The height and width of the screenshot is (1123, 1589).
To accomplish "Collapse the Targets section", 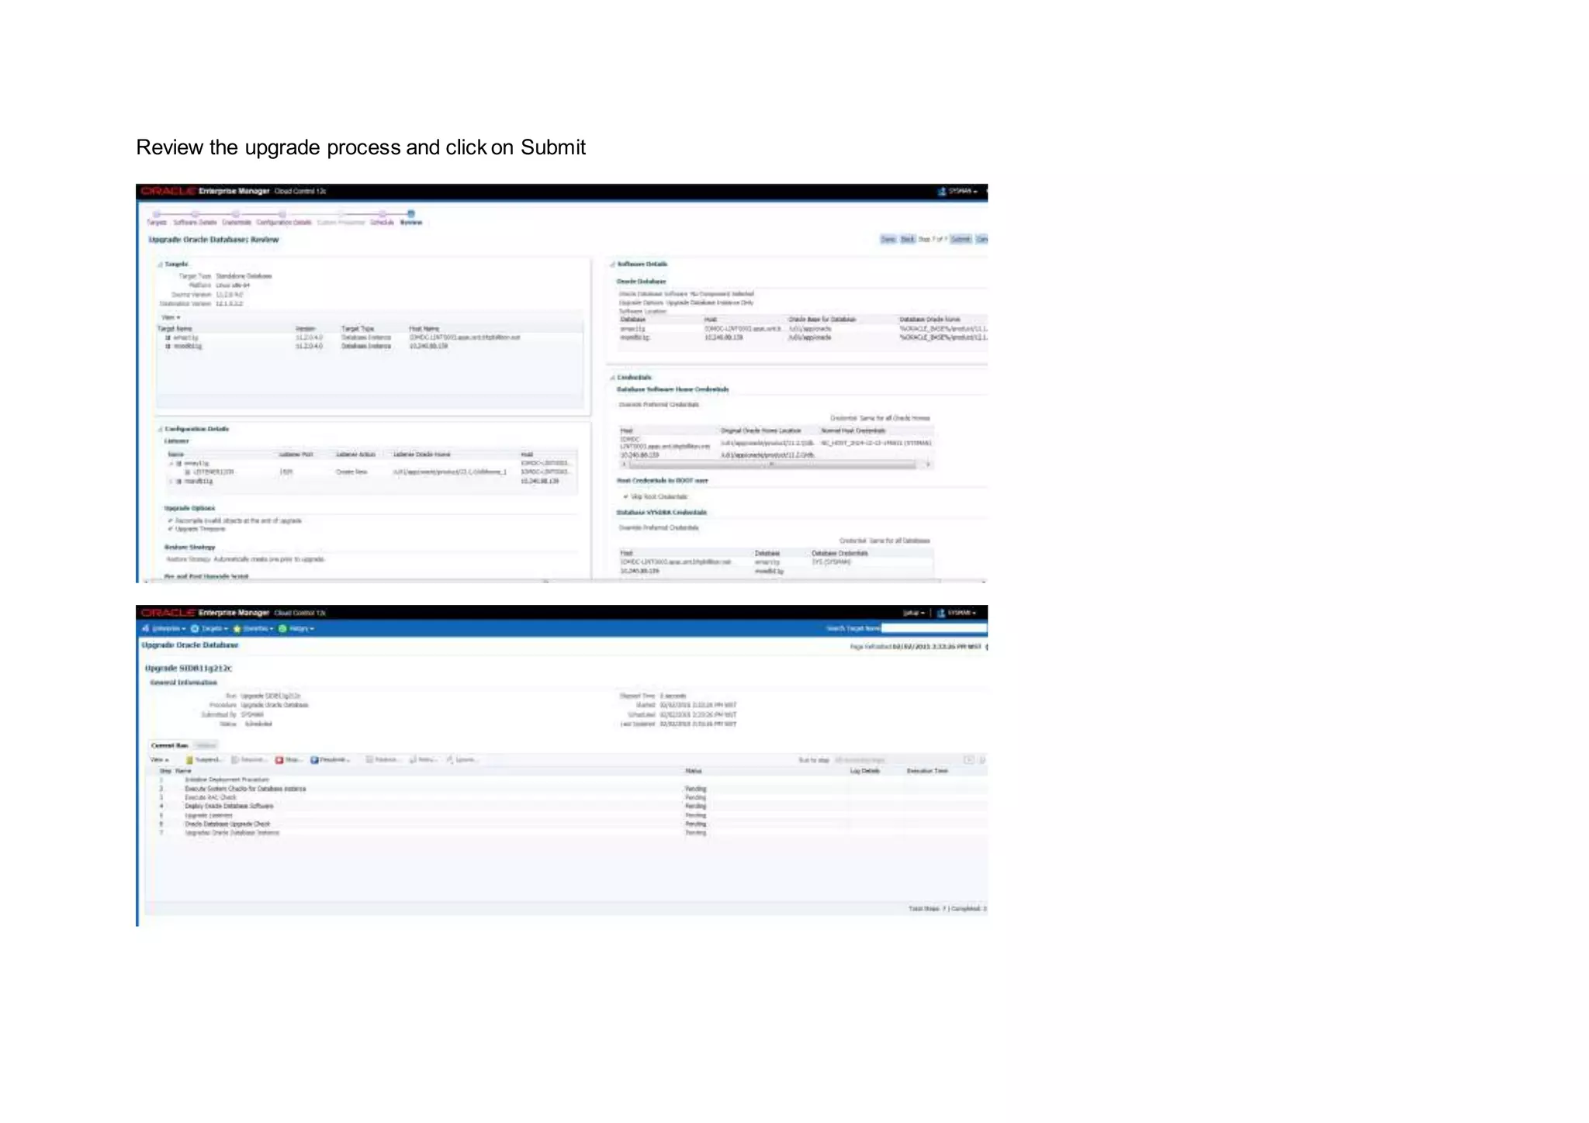I will (161, 264).
